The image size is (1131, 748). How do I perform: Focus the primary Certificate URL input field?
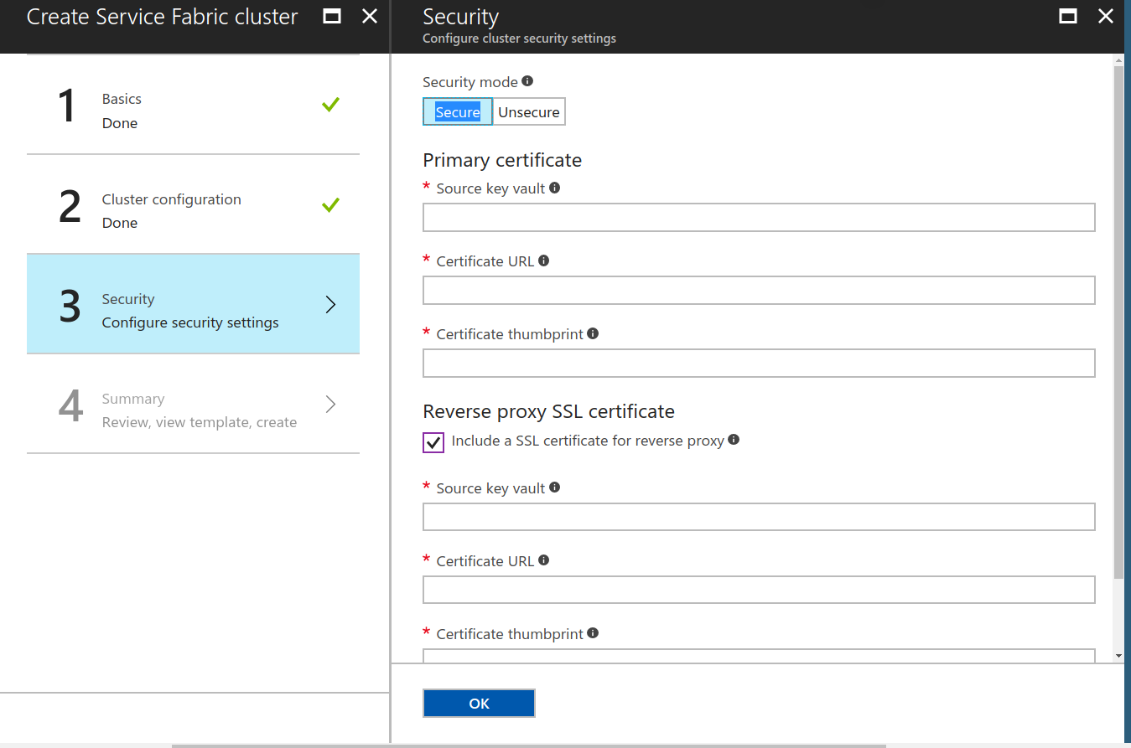click(x=758, y=291)
